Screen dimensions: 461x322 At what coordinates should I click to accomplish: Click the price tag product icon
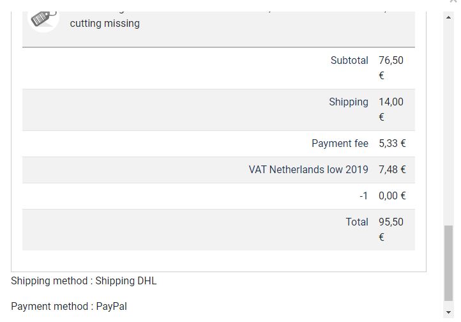pyautogui.click(x=44, y=20)
